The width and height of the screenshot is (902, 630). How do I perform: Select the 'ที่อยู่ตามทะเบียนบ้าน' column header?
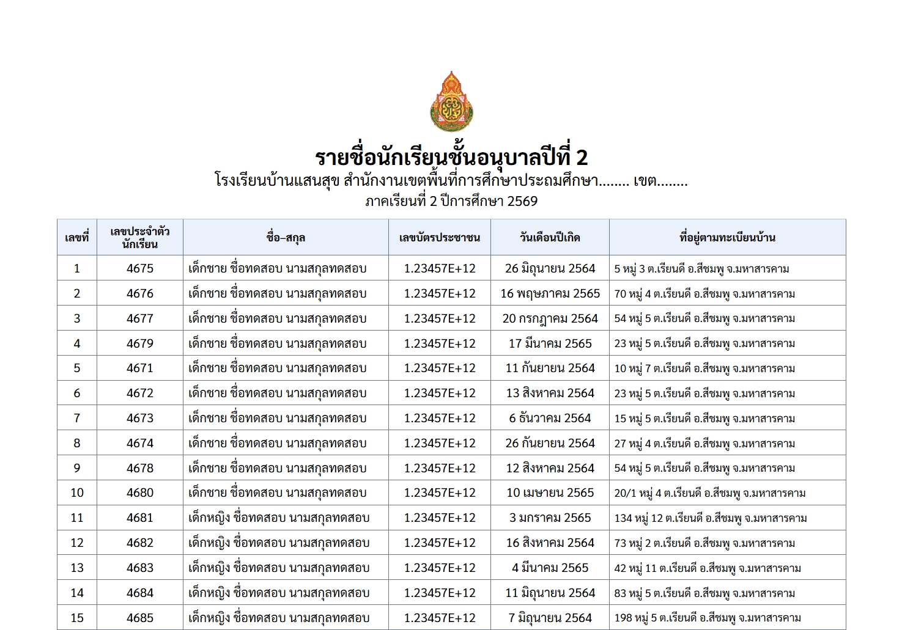tap(728, 238)
